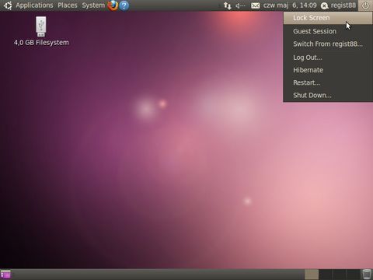Image resolution: width=373 pixels, height=280 pixels.
Task: Select Shut Down... option
Action: (328, 96)
